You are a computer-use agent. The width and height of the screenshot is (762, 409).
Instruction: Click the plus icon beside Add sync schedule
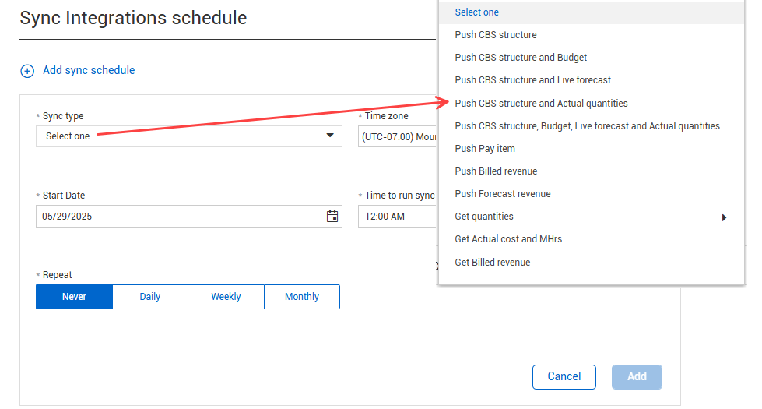tap(27, 71)
